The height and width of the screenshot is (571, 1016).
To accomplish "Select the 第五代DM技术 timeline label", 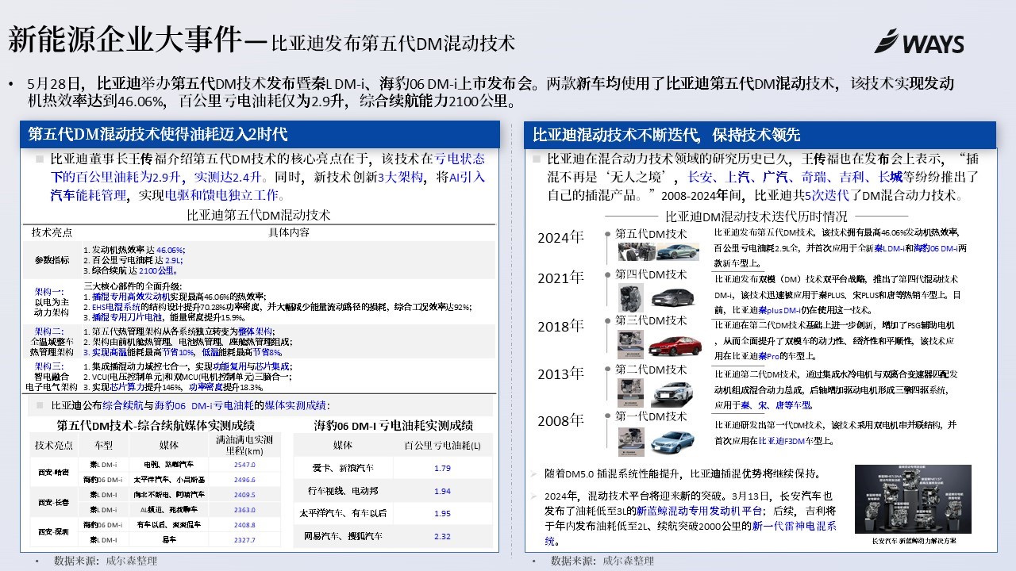I will point(651,234).
